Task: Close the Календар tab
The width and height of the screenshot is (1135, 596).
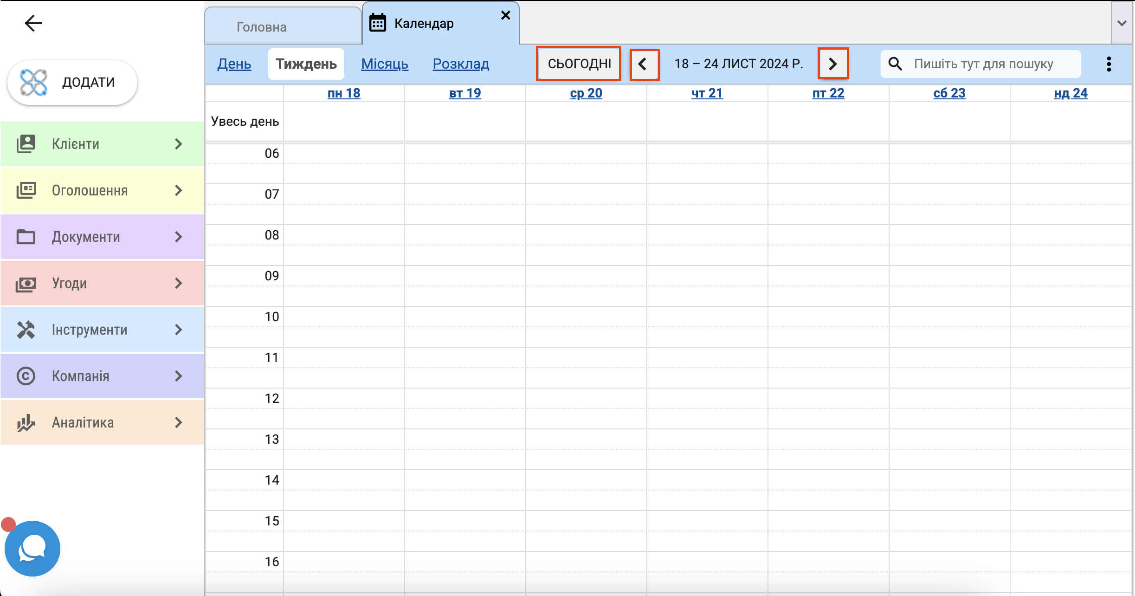Action: 506,16
